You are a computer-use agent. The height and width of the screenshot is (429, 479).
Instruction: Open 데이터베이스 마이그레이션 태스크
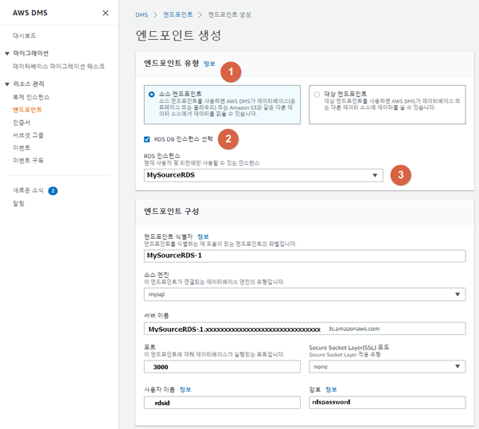click(59, 66)
